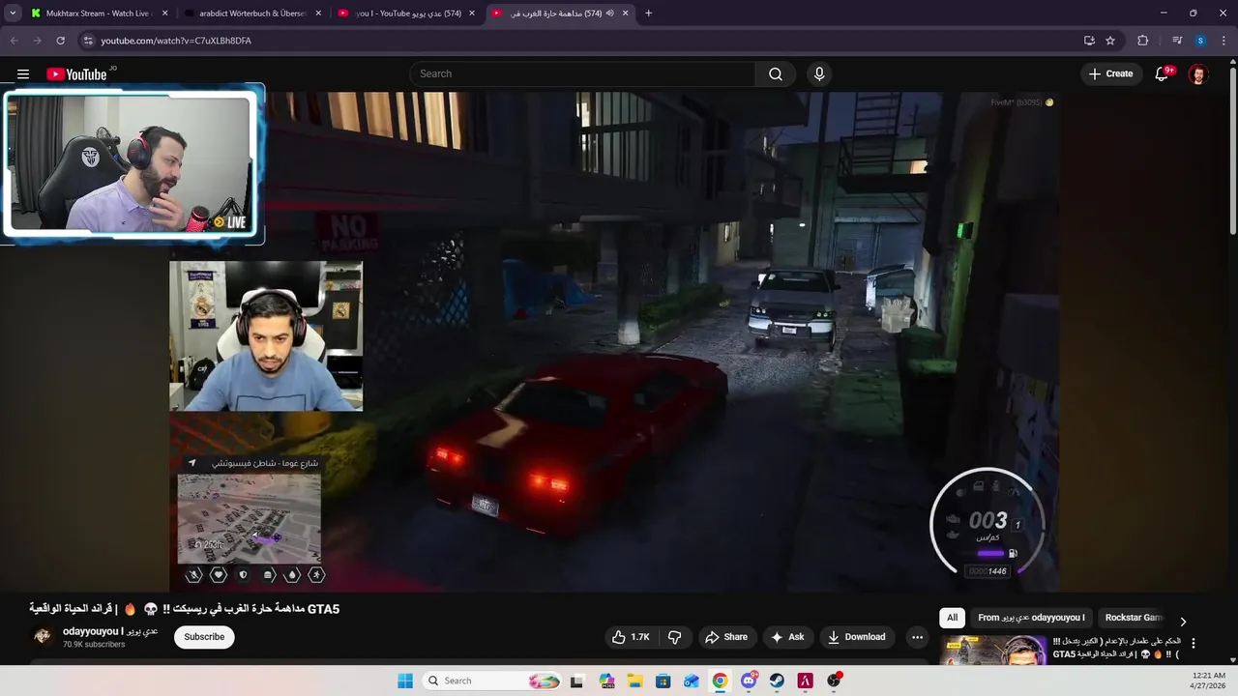1238x696 pixels.
Task: Click the install/cast icon in address bar
Action: tap(1089, 41)
